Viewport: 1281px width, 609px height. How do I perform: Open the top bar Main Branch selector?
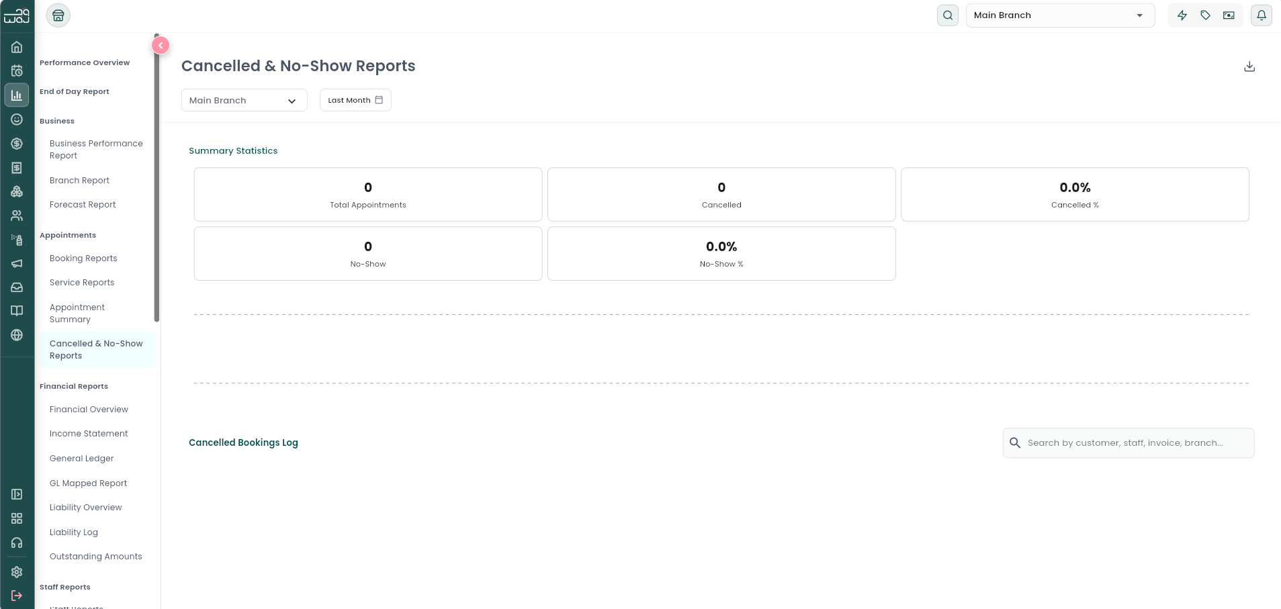pyautogui.click(x=1060, y=15)
